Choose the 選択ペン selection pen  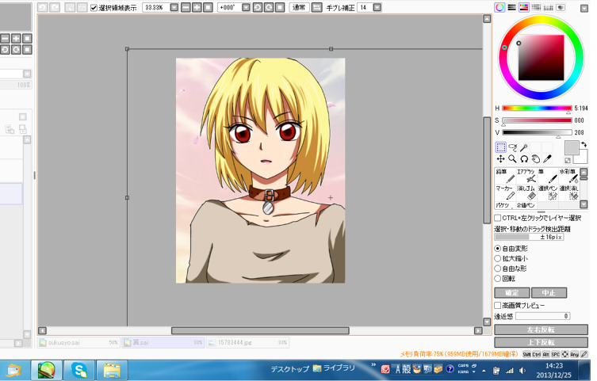[547, 192]
